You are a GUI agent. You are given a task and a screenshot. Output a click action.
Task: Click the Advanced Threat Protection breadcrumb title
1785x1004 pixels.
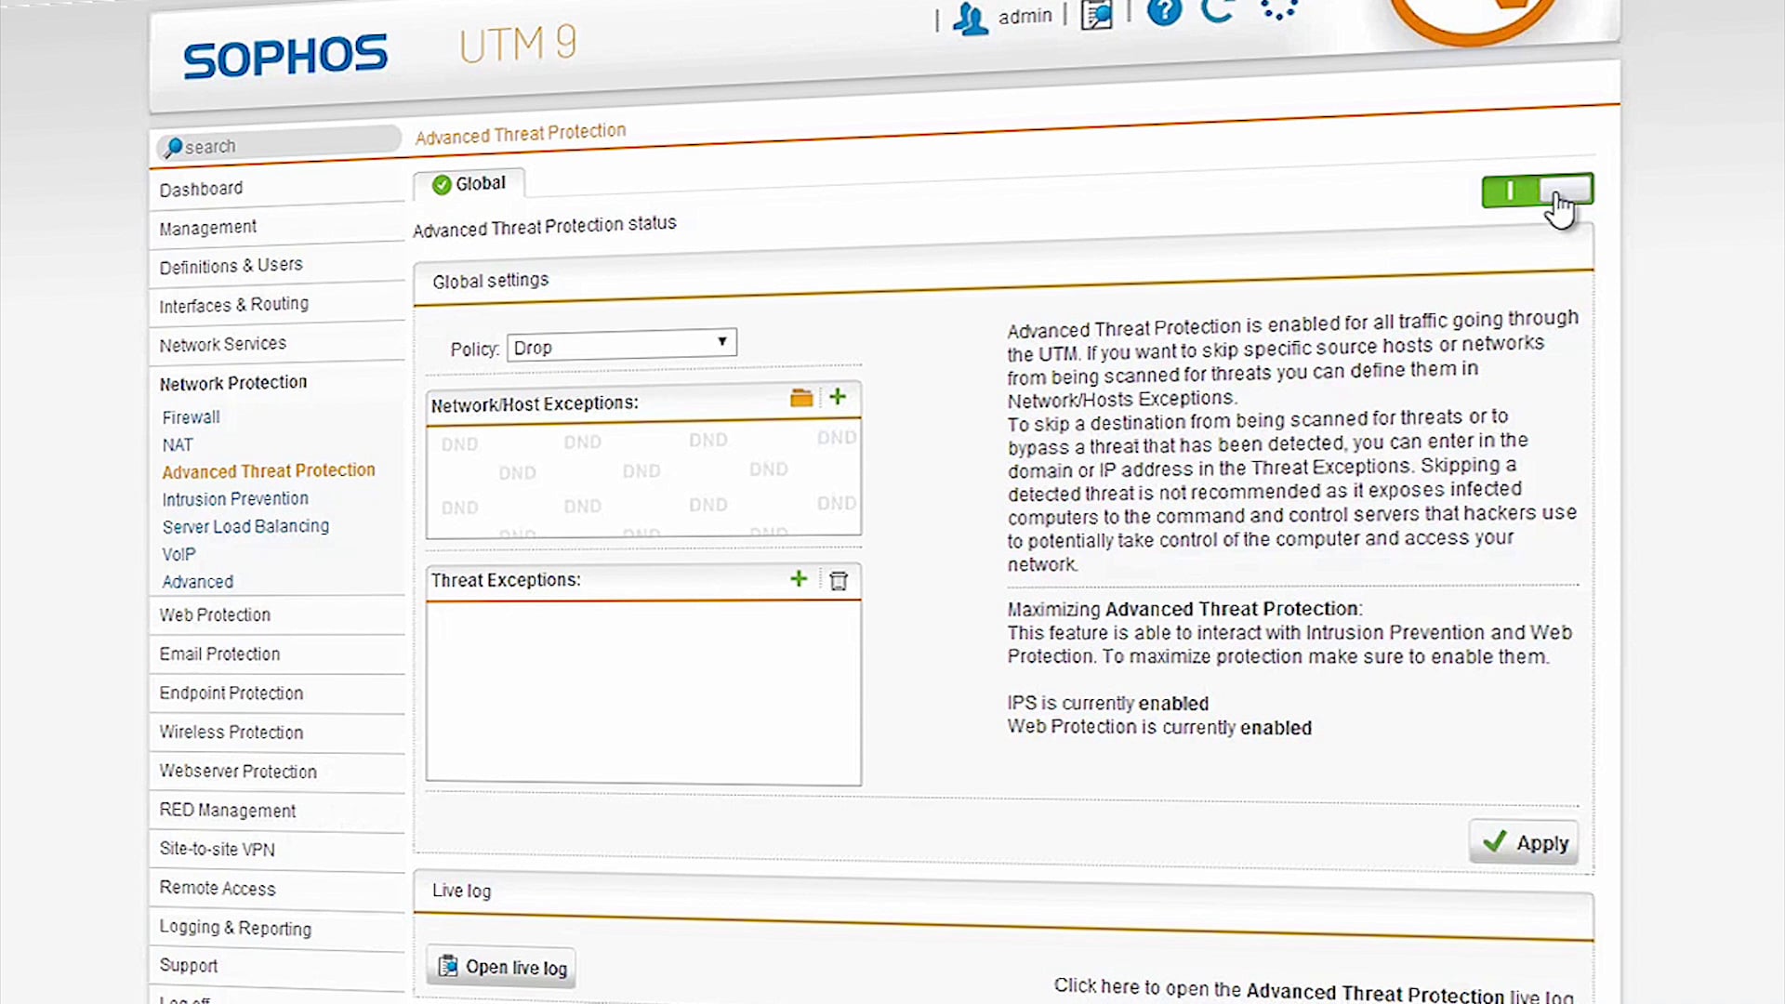click(x=520, y=134)
